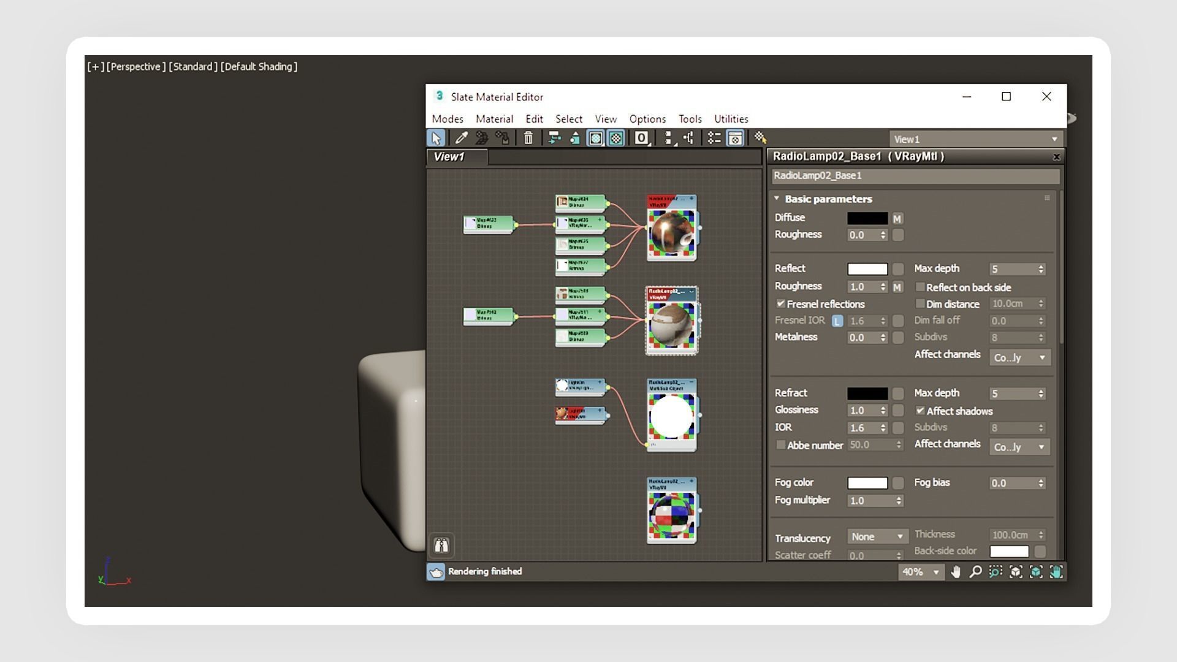Click the Diffuse M map button

(897, 219)
